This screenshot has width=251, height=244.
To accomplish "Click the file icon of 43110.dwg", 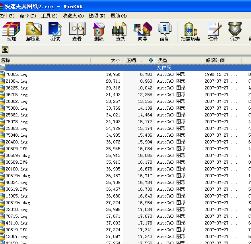I will pyautogui.click(x=2, y=223).
